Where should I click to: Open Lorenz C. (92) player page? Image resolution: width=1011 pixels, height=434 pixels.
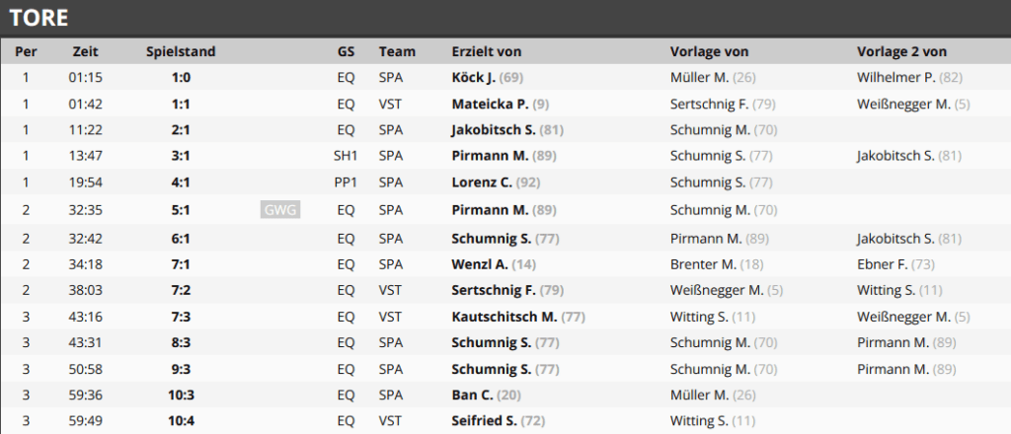point(496,182)
